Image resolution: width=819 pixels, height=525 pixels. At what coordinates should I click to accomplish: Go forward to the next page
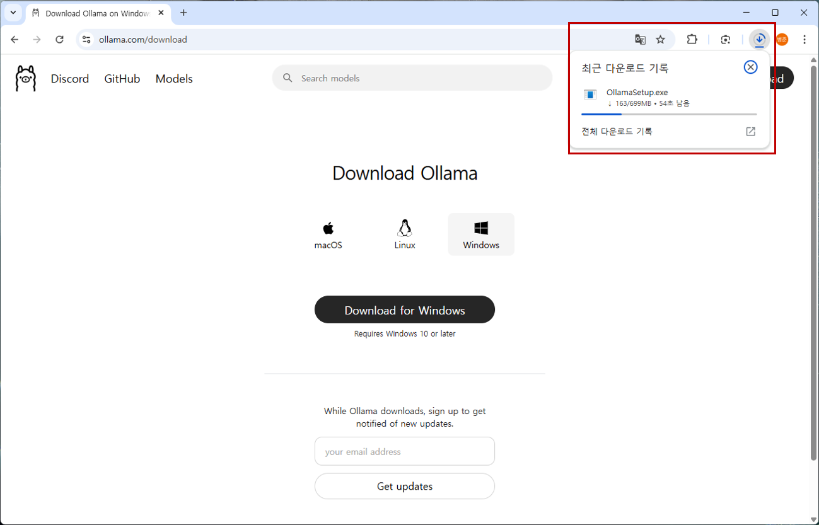click(x=37, y=40)
